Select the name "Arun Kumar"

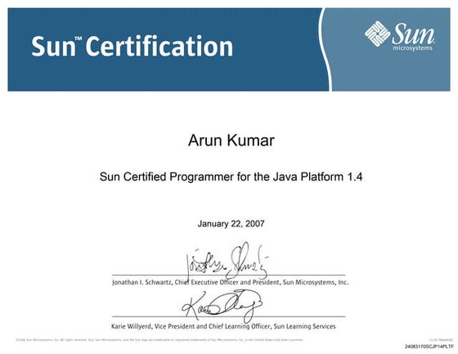click(x=231, y=141)
